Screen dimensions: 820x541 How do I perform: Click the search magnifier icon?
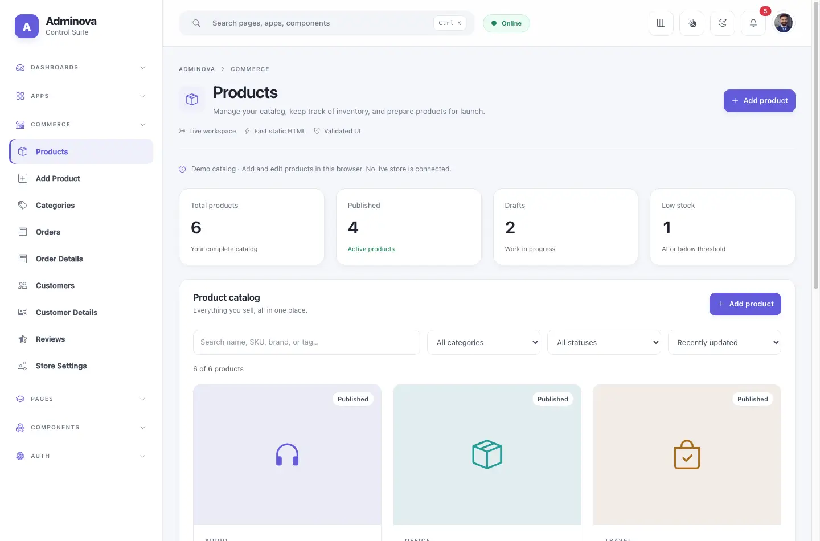click(x=196, y=23)
